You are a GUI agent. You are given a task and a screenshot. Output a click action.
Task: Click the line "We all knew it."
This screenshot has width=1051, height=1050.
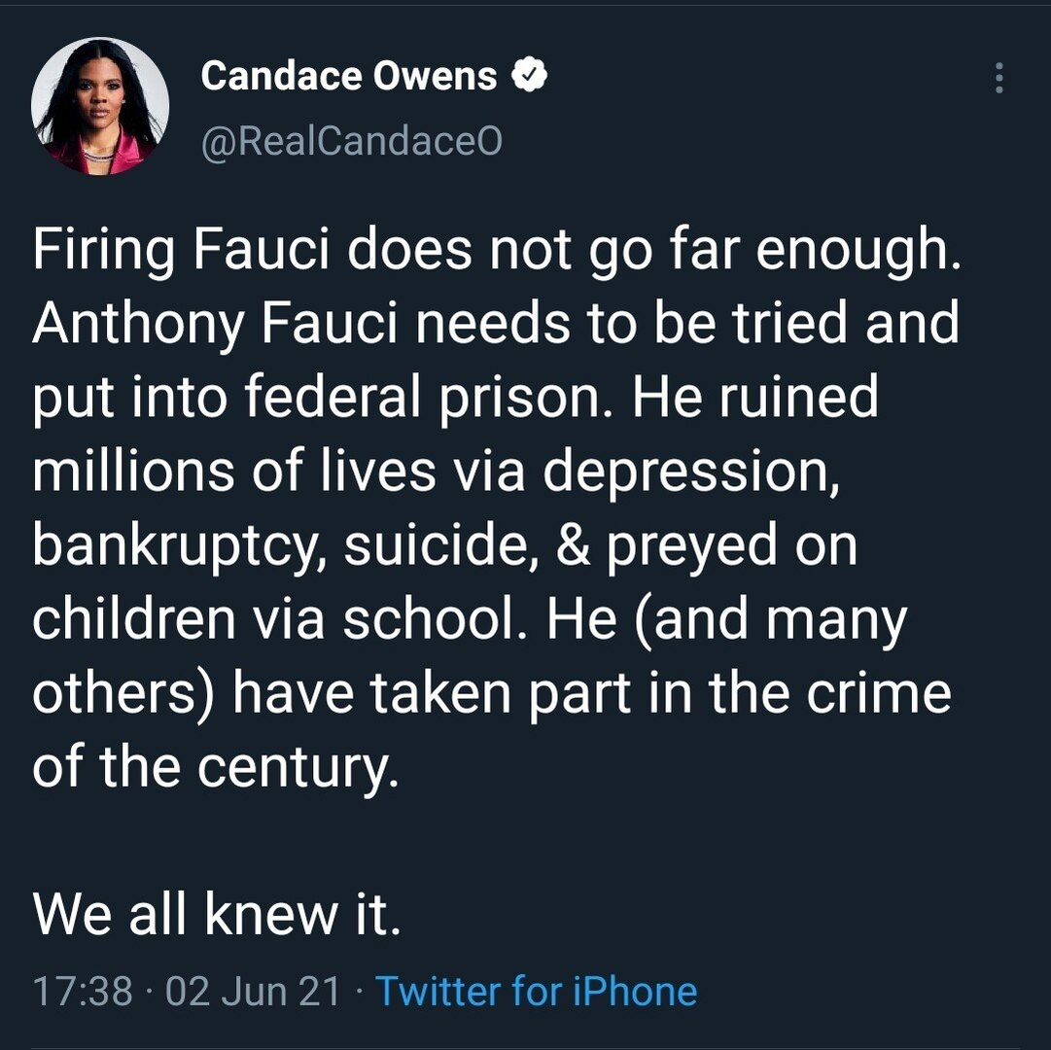coord(217,914)
